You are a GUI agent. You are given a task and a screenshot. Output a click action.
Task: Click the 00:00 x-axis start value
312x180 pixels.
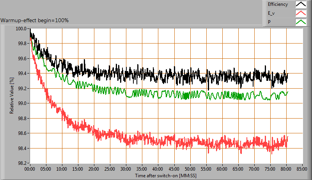tap(30, 170)
